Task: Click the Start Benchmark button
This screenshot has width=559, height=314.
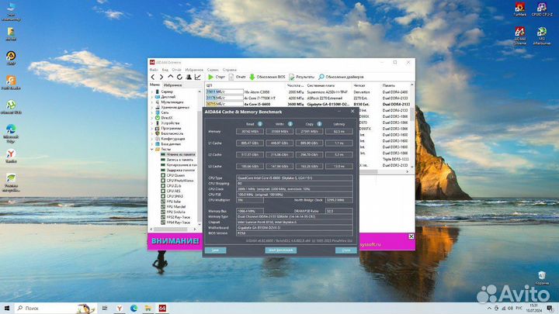Action: [x=280, y=250]
